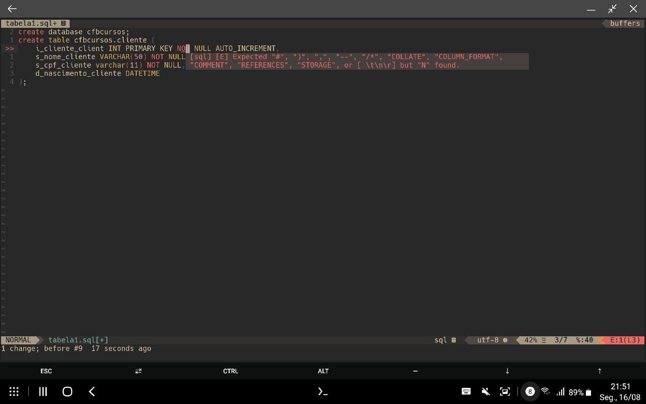The image size is (646, 404).
Task: Toggle the CTRL modifier key
Action: pyautogui.click(x=231, y=371)
